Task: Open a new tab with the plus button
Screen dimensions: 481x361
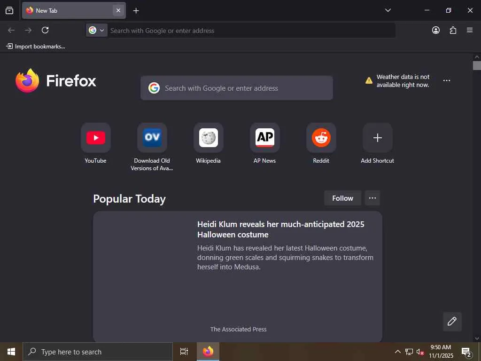Action: [x=136, y=11]
